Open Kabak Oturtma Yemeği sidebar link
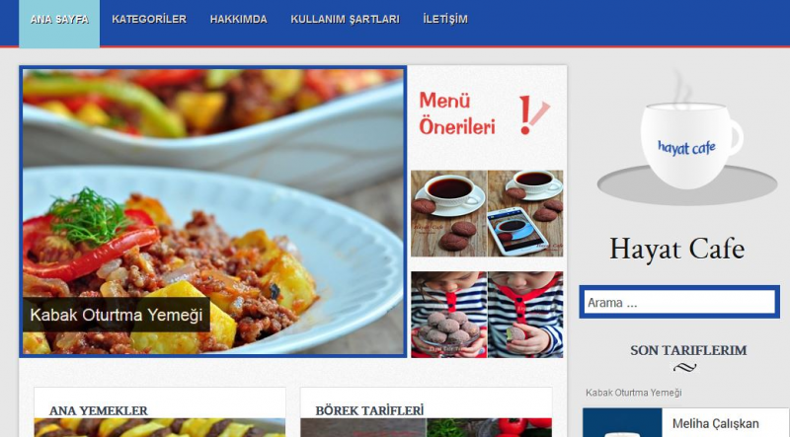The width and height of the screenshot is (790, 437). click(633, 393)
